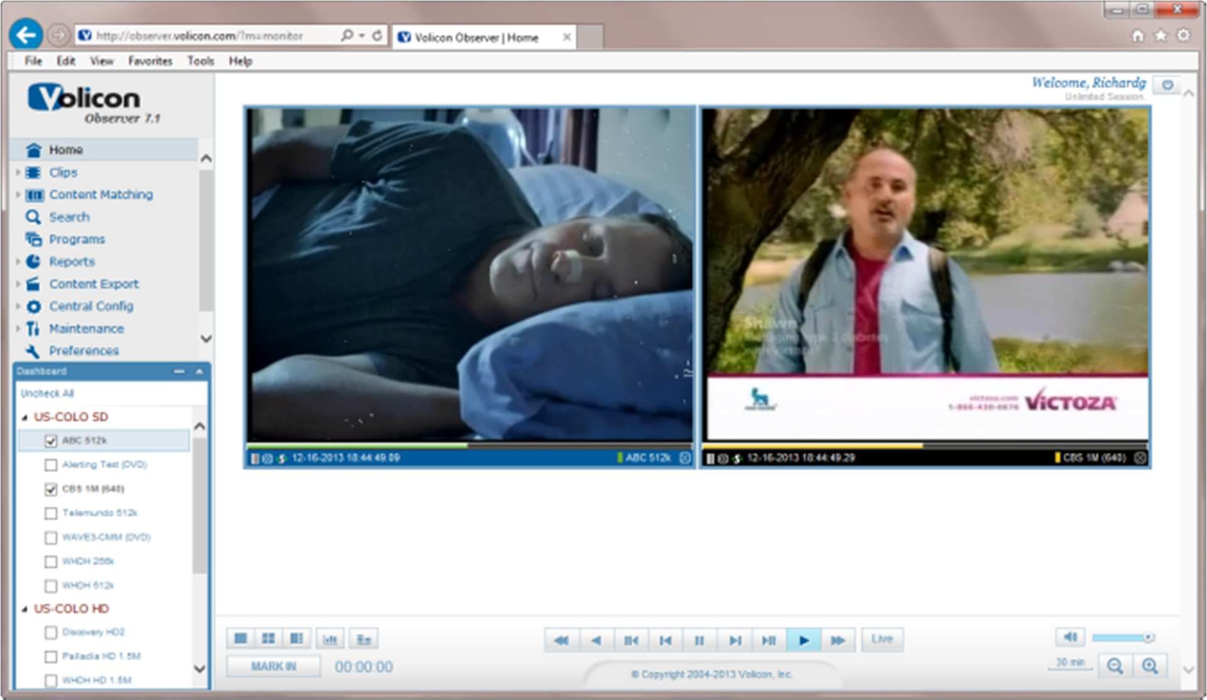
Task: Collapse the US-COLO SD channel group
Action: tap(25, 416)
